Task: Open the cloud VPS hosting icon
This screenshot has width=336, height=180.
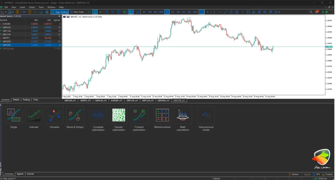Action: 41,12
